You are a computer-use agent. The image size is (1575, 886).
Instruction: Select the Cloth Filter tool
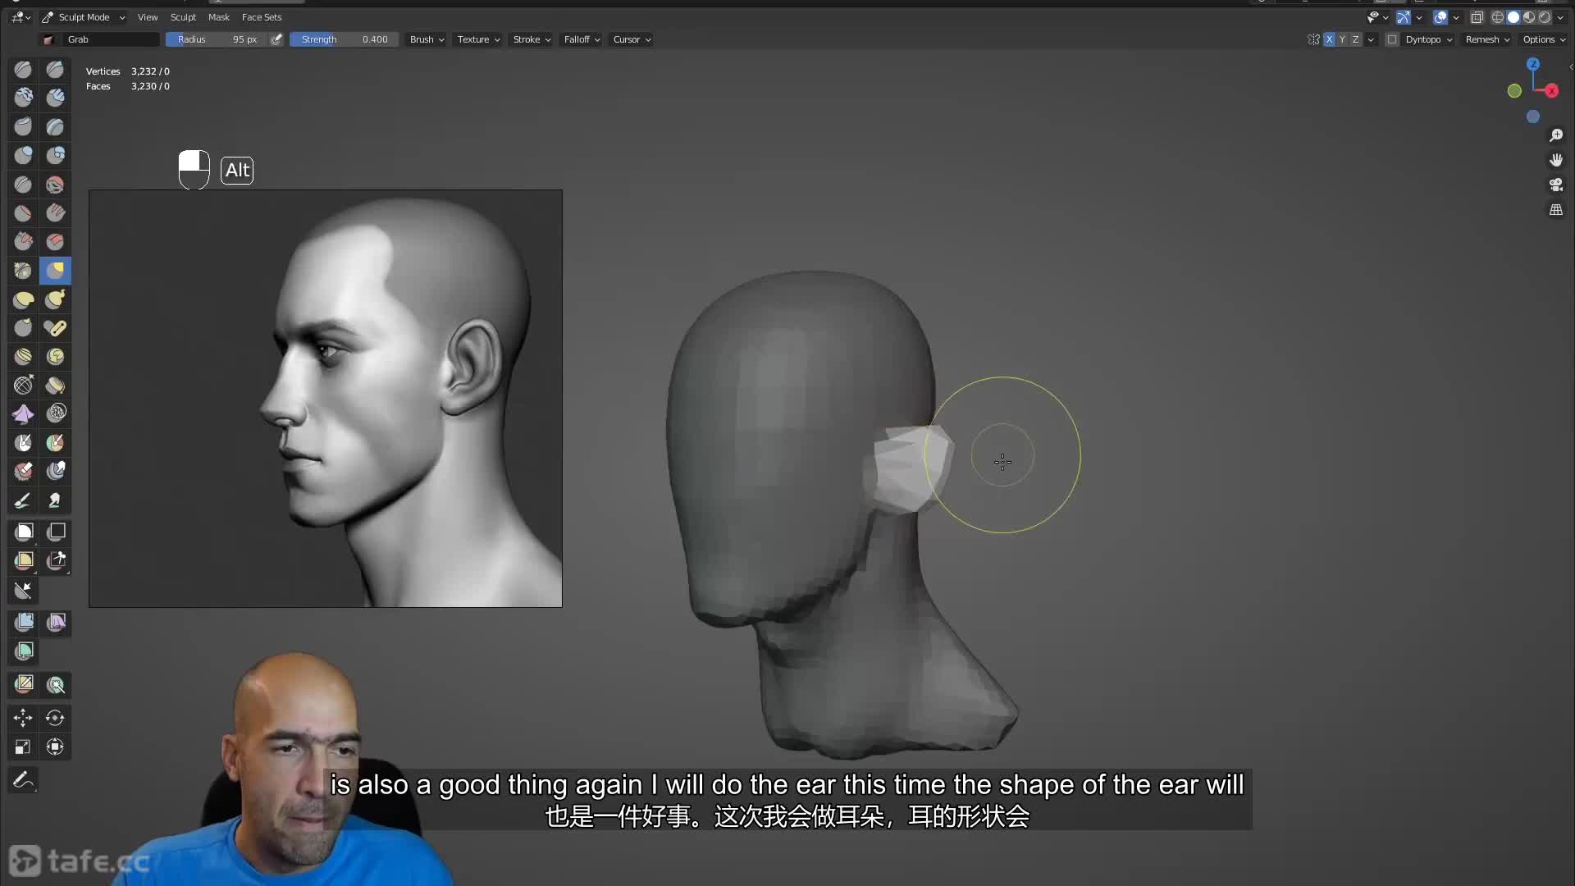tap(55, 622)
